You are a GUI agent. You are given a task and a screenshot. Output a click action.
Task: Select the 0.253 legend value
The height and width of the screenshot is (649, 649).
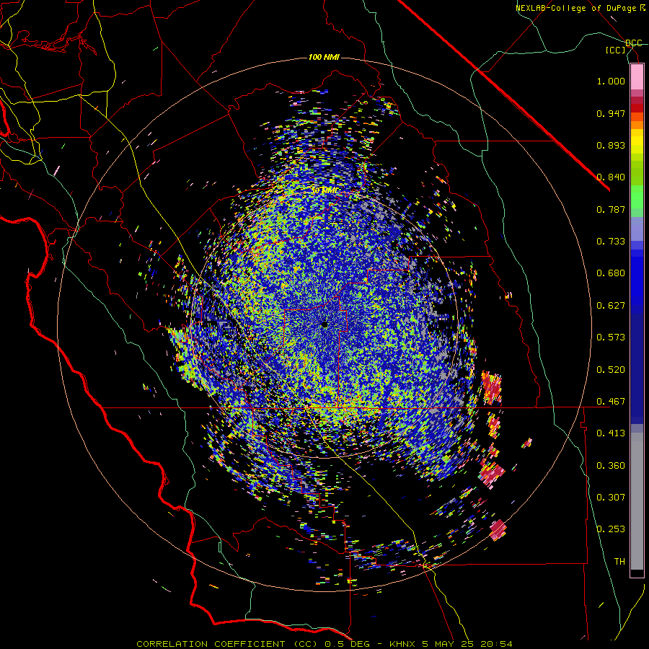point(611,529)
